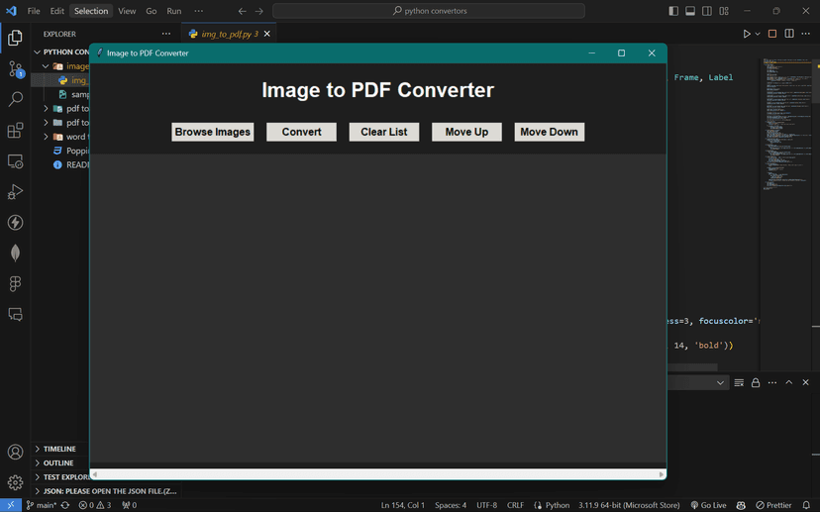Expand the OUTLINE section
This screenshot has width=820, height=512.
[x=57, y=462]
